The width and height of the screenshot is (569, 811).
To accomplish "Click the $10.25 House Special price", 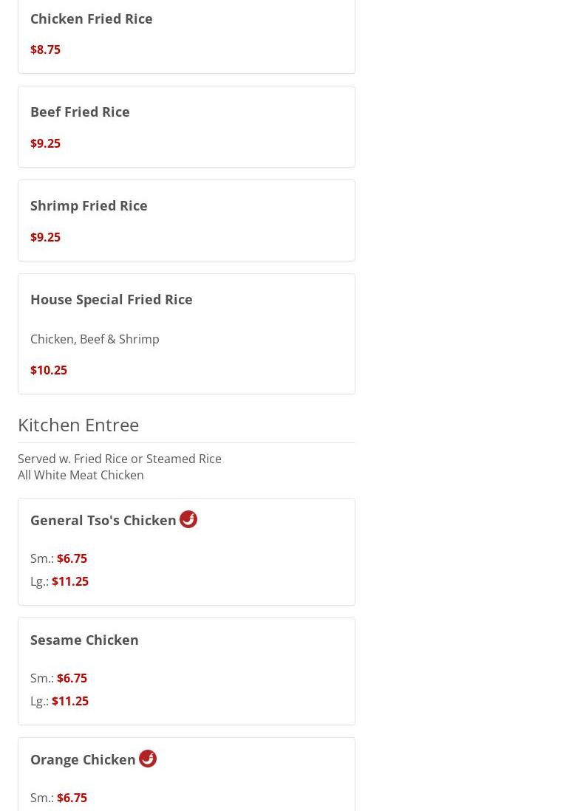I will coord(49,370).
